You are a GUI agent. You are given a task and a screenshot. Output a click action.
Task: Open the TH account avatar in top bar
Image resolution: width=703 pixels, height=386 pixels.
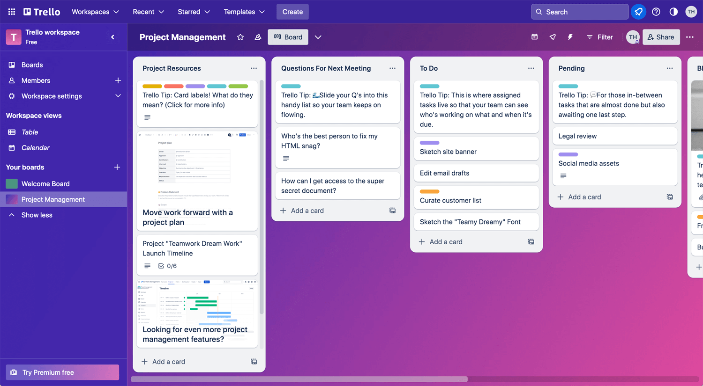tap(691, 12)
